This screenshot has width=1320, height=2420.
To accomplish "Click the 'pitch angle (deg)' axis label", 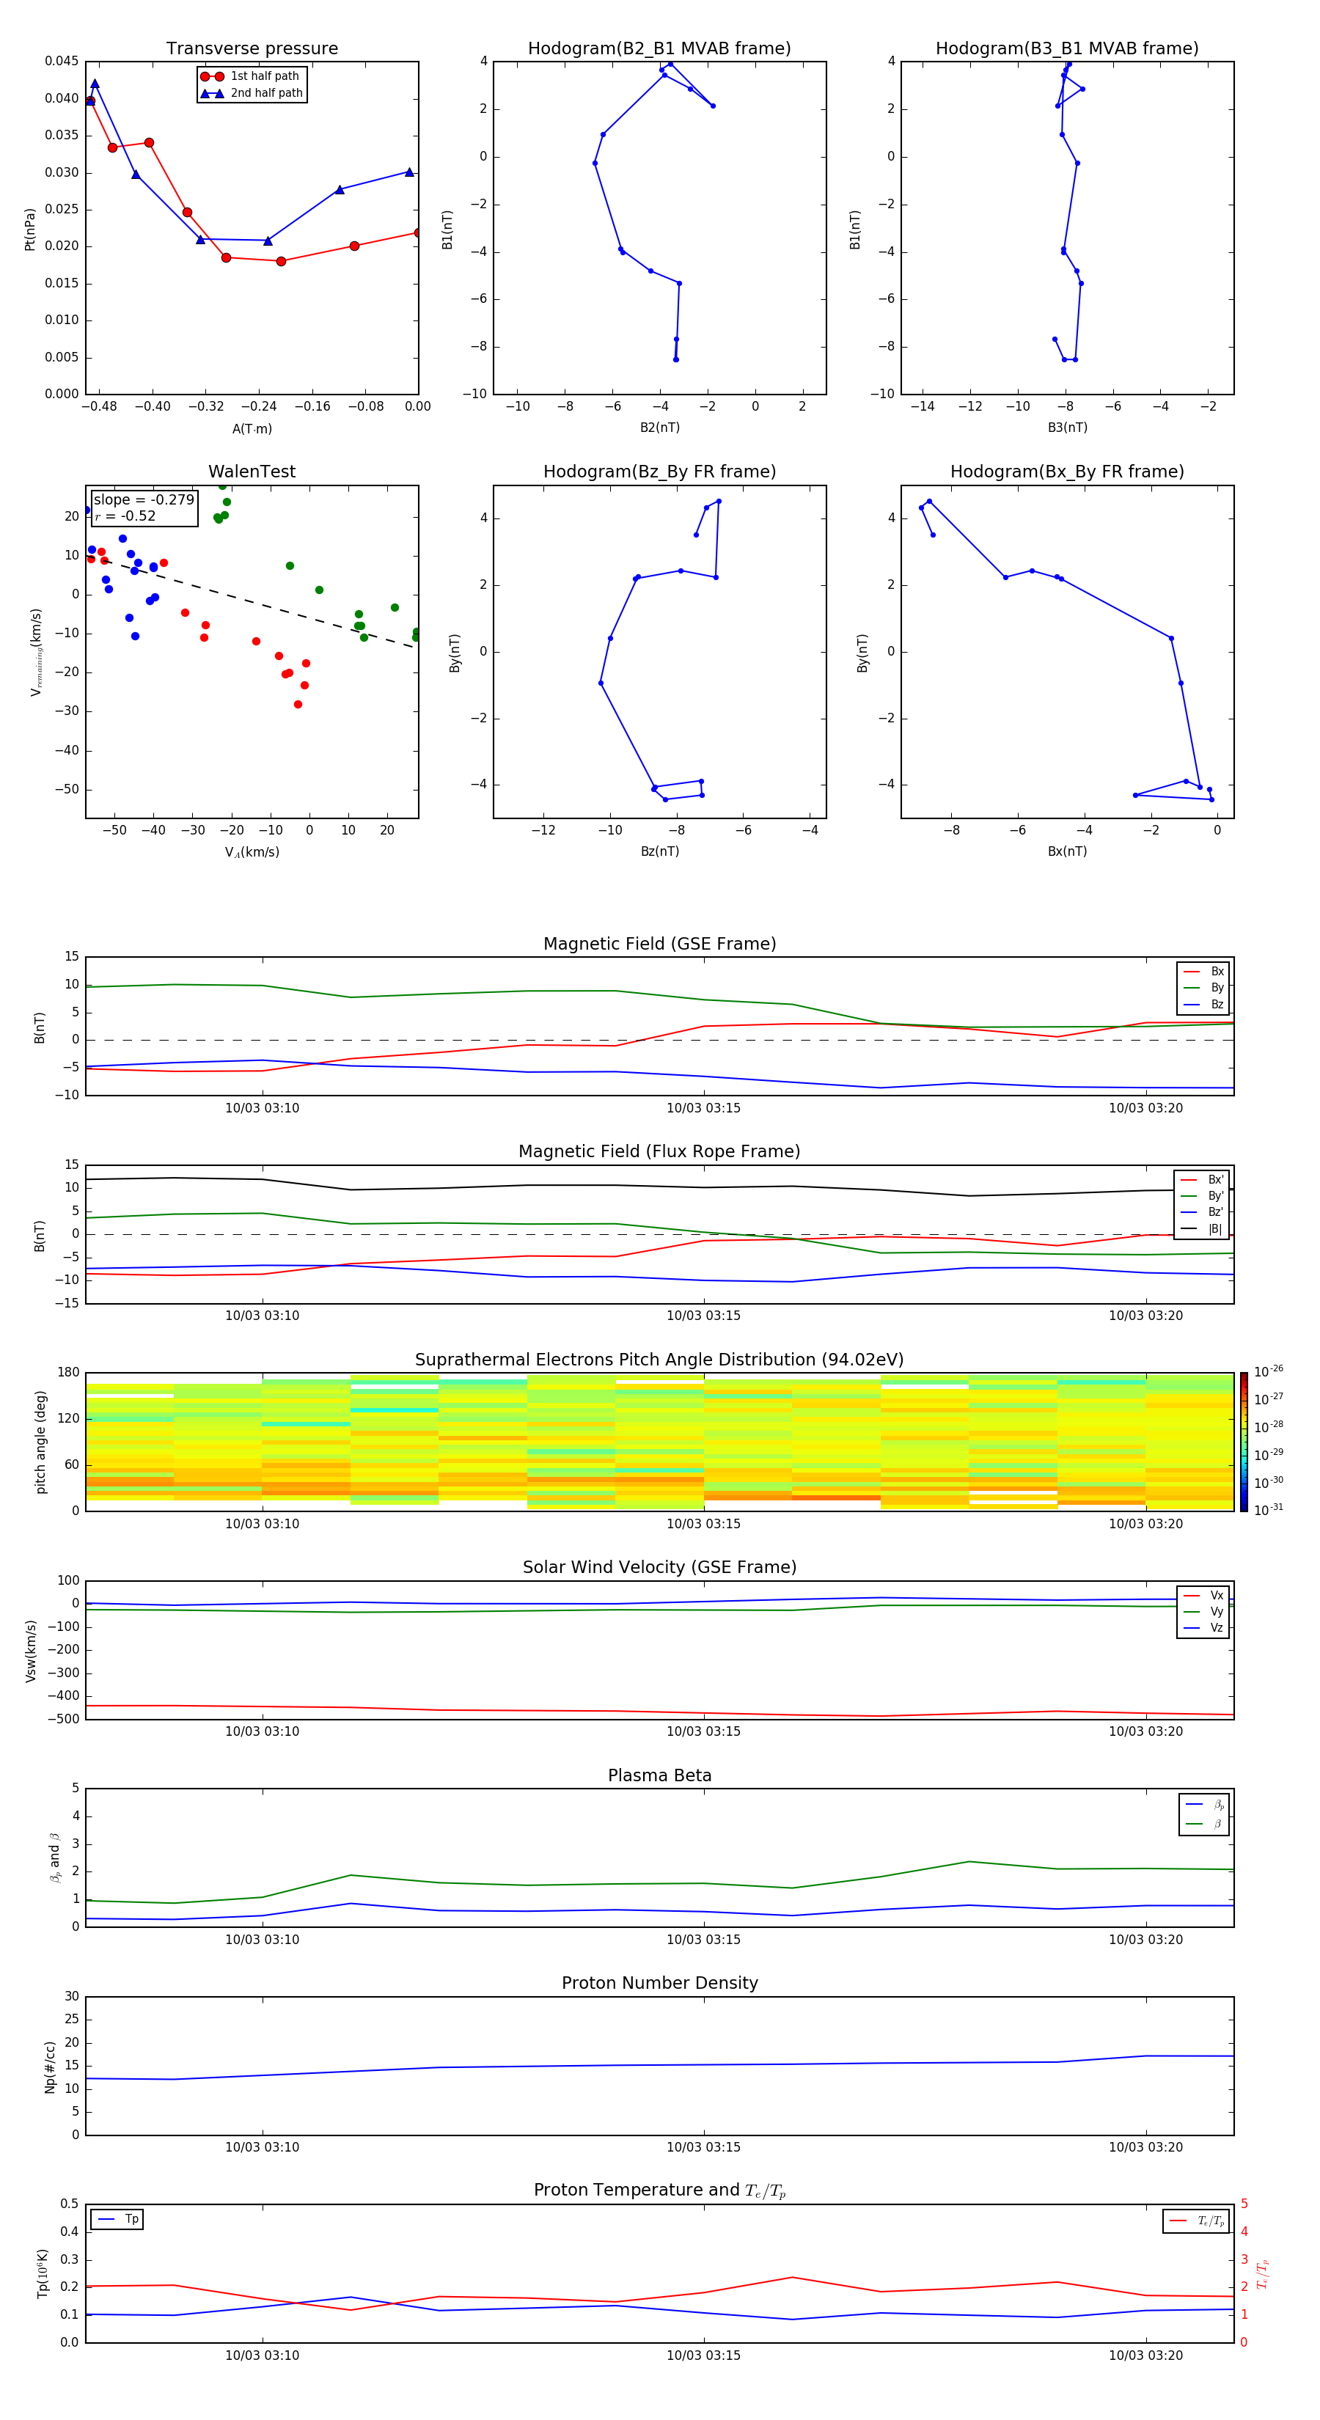I will 40,1442.
